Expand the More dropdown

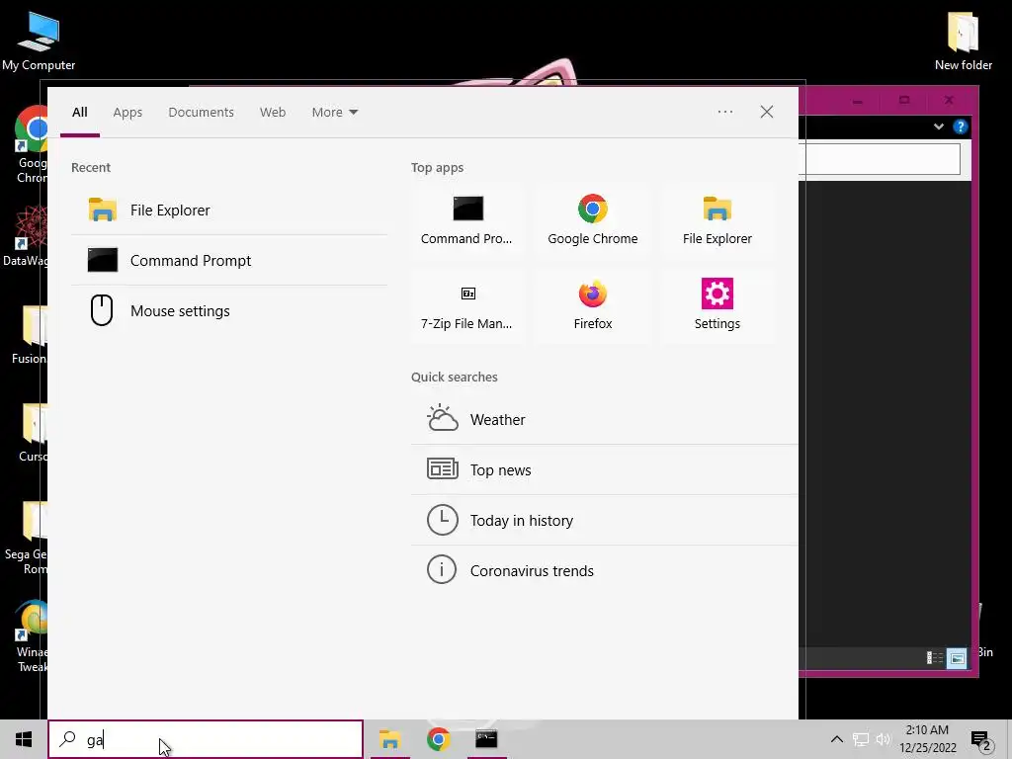(334, 113)
